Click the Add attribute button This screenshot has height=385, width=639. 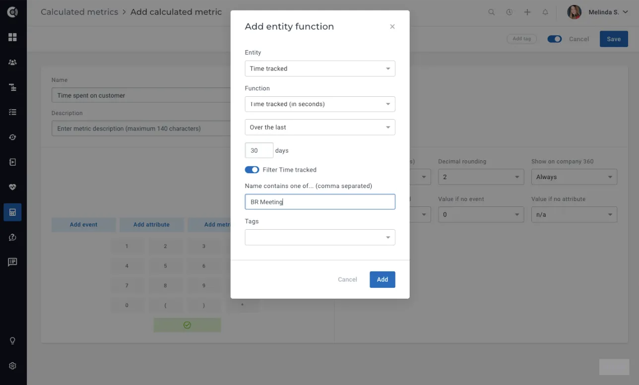[151, 225]
